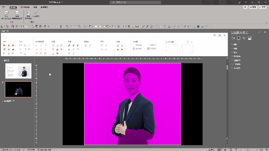Click the vertical scrollbar thumb beside the slide
Screen dimensions: 269x151
pyautogui.click(x=227, y=67)
